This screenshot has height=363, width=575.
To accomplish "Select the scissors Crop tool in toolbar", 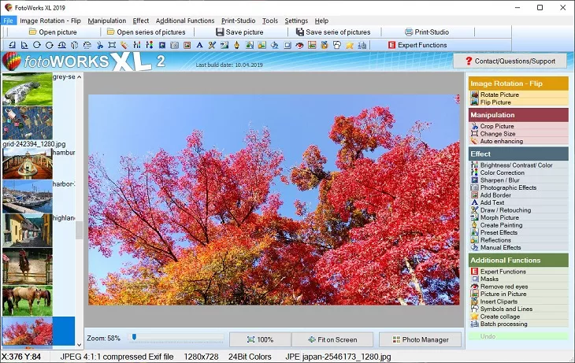I will 100,45.
